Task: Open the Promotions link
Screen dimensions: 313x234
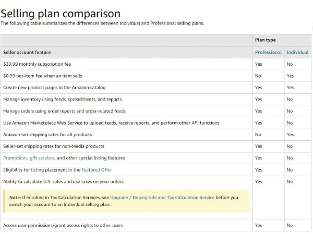Action: tap(15, 158)
